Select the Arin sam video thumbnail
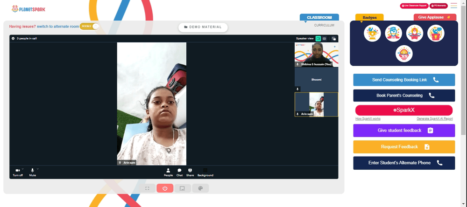 pyautogui.click(x=316, y=104)
